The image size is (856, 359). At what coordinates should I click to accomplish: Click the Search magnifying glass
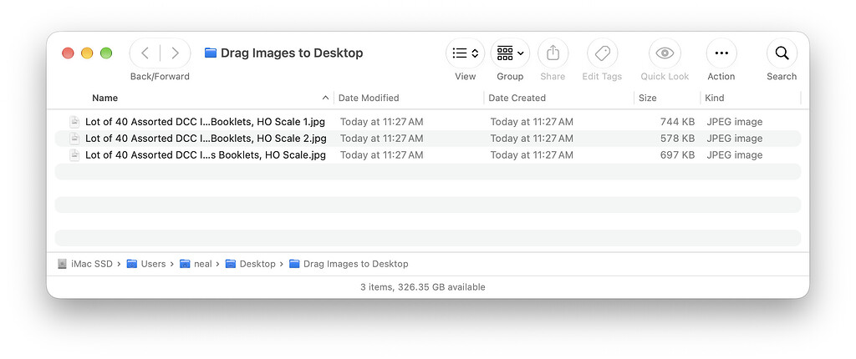click(782, 53)
